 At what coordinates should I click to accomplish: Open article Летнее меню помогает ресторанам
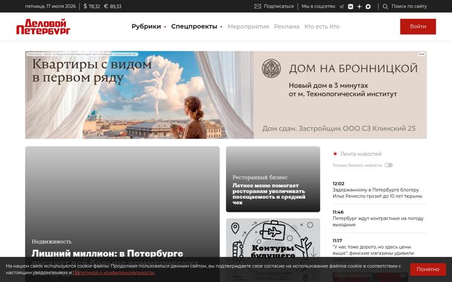(x=269, y=194)
